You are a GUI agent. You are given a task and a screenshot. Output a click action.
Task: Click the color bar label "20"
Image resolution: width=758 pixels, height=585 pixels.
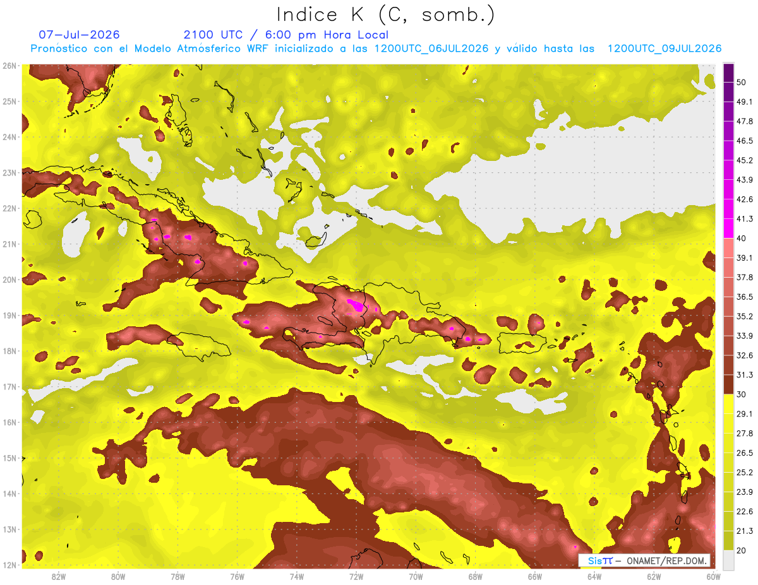(x=742, y=550)
